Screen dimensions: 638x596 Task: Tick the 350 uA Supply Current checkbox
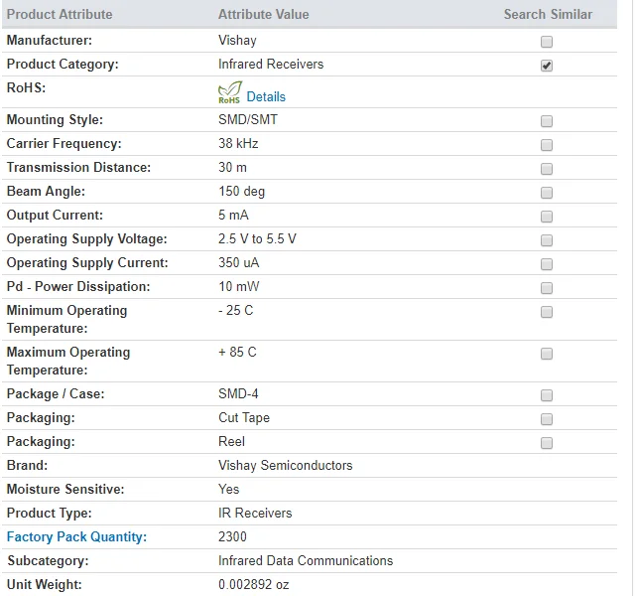(x=547, y=264)
